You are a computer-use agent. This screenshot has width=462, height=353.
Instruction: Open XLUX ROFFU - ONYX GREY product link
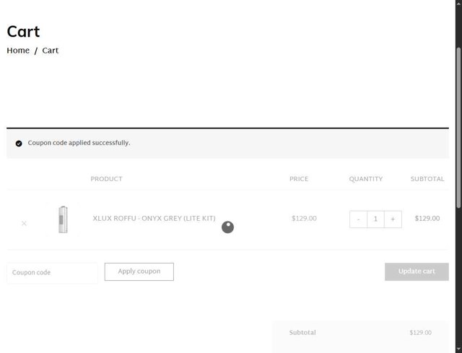click(154, 218)
